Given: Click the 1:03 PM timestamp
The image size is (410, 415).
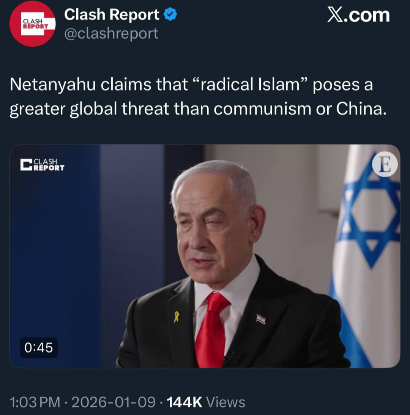Looking at the screenshot, I should click(35, 402).
